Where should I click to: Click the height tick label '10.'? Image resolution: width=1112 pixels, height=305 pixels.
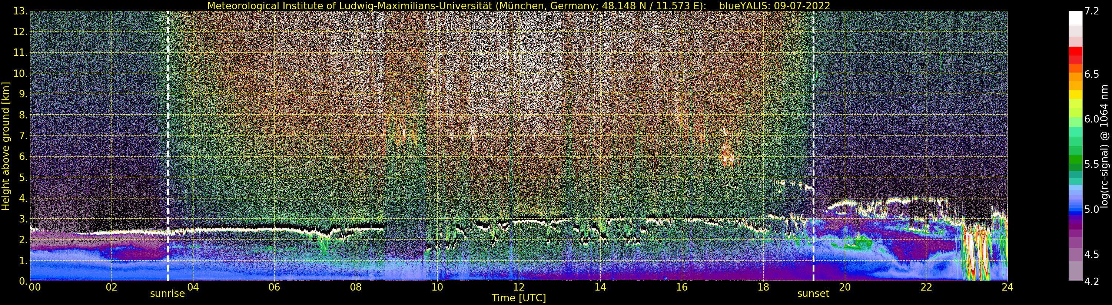click(x=20, y=73)
